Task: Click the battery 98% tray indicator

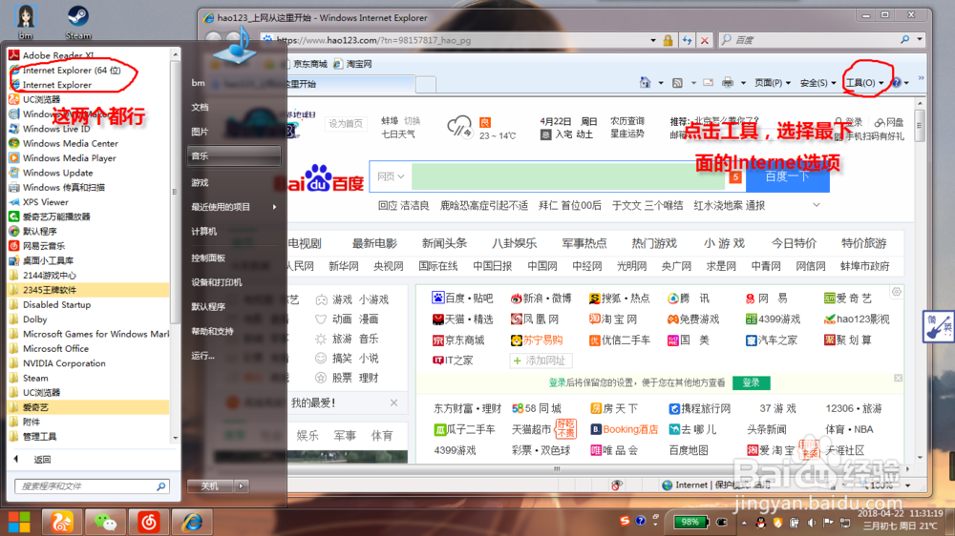Action: (691, 522)
